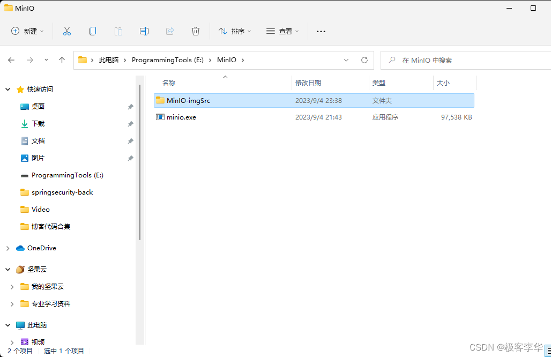Click the MinIO-imgSrc folder icon

pyautogui.click(x=160, y=100)
